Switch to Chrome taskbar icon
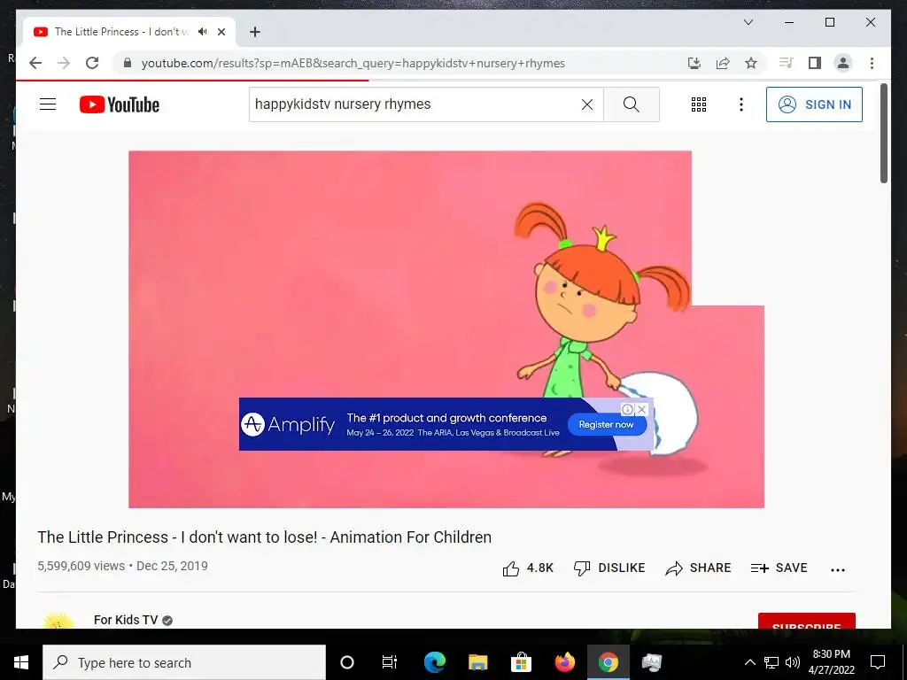Image resolution: width=907 pixels, height=680 pixels. 608,662
